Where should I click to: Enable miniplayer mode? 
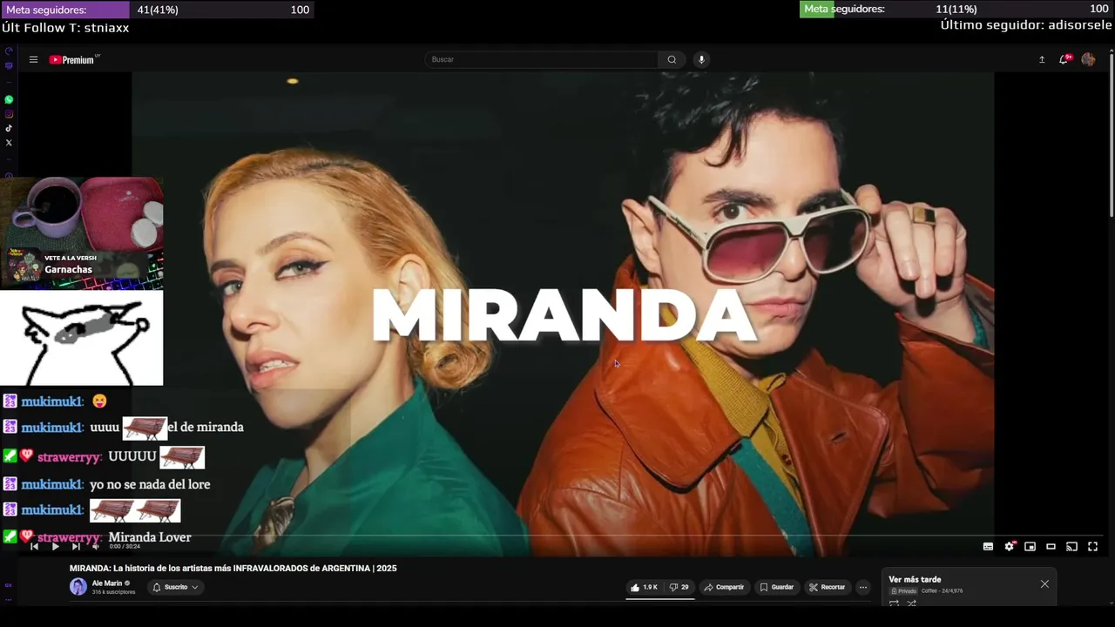click(1030, 547)
